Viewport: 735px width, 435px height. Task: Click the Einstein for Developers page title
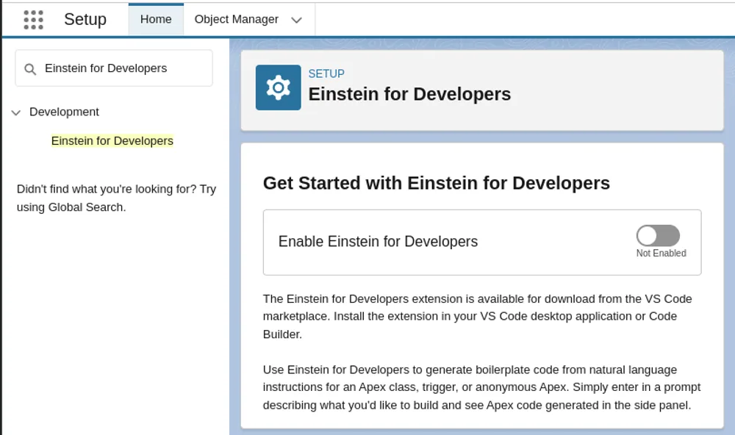pos(409,94)
